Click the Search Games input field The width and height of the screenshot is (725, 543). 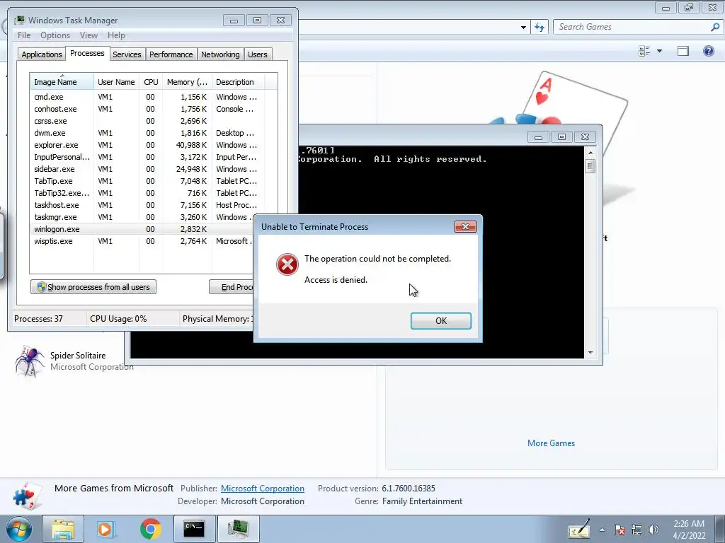(631, 27)
